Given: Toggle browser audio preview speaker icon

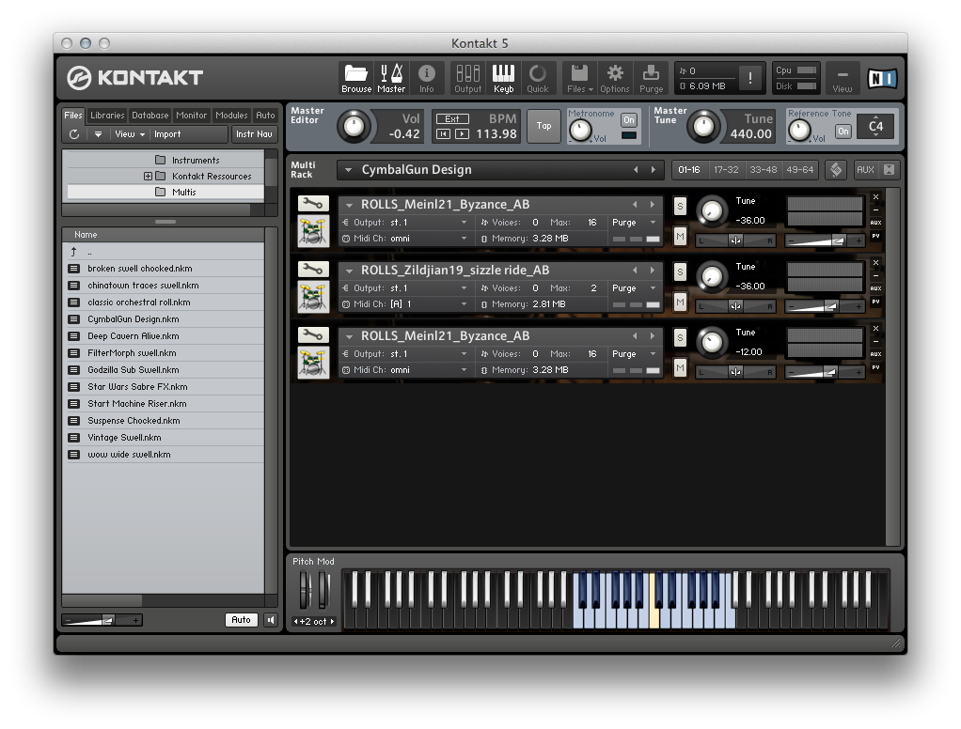Looking at the screenshot, I should click(270, 620).
